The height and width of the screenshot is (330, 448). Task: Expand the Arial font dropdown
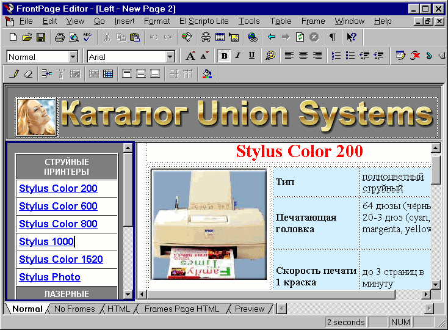pyautogui.click(x=170, y=57)
